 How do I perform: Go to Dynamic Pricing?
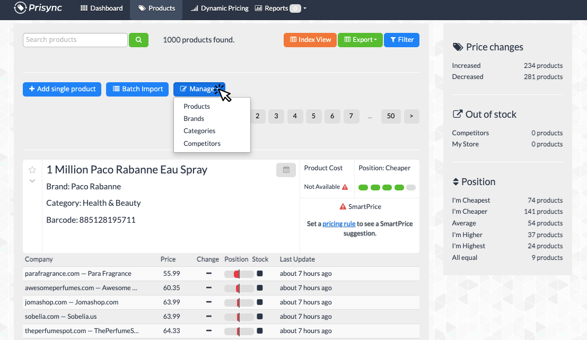220,8
